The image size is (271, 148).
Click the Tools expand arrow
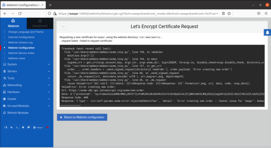(49, 78)
